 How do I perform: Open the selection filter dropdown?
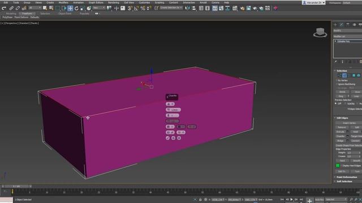click(35, 8)
